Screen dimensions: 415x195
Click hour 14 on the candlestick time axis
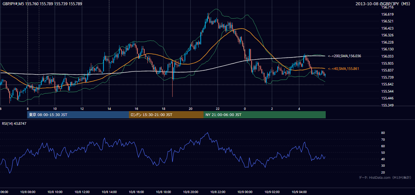[109, 109]
